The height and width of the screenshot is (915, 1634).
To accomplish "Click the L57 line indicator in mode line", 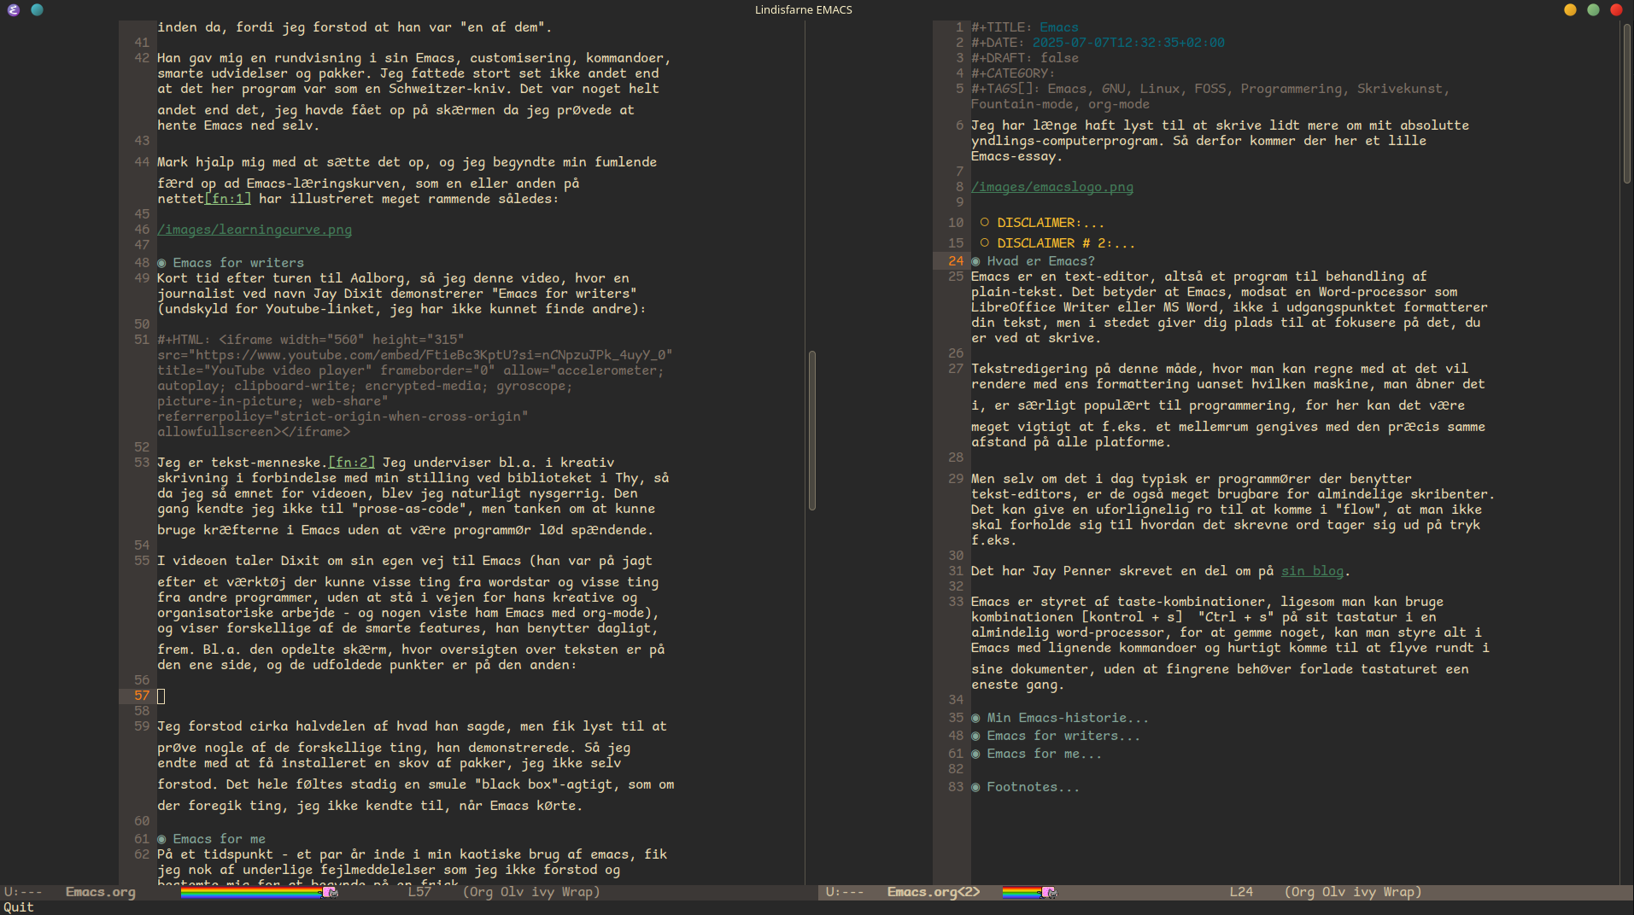I will click(419, 892).
